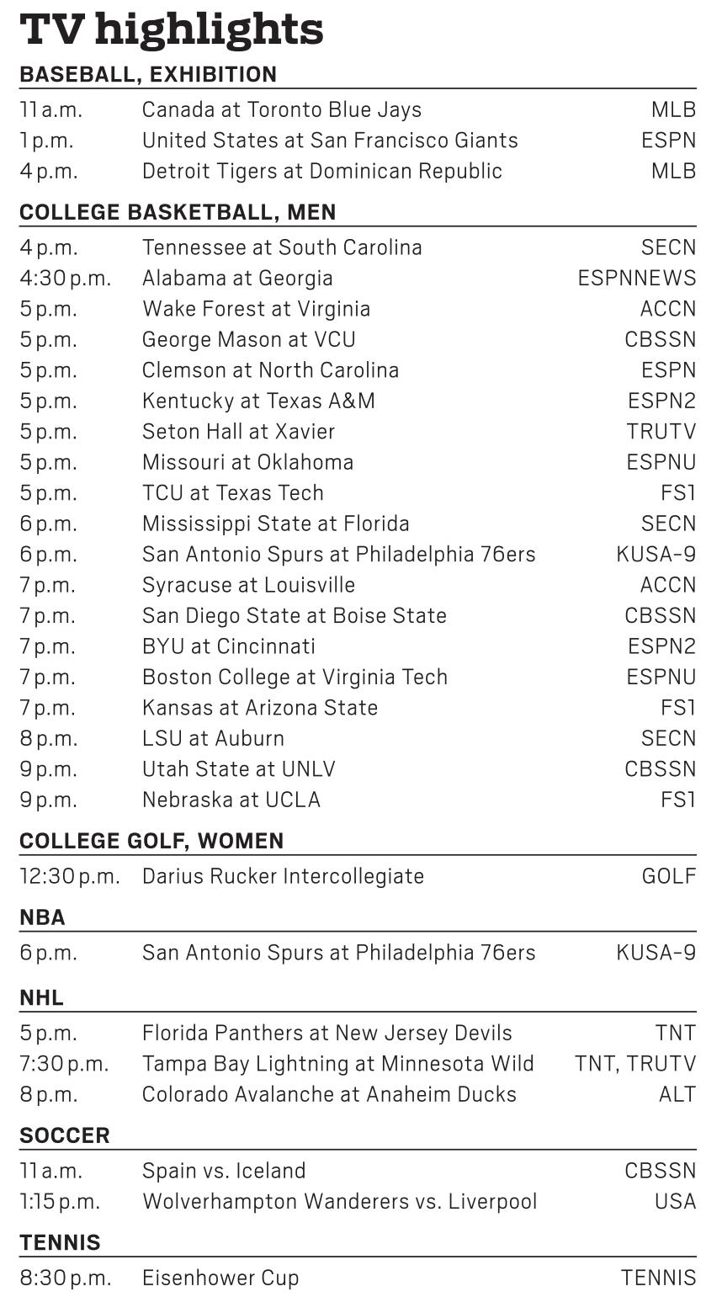Click the GOLF channel label
The width and height of the screenshot is (722, 1297).
click(668, 876)
